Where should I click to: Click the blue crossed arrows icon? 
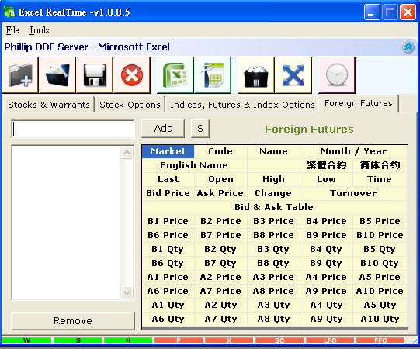pyautogui.click(x=293, y=75)
